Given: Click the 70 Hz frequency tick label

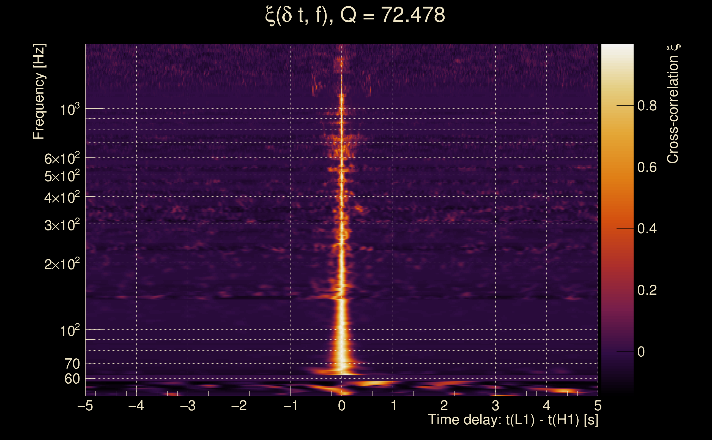Looking at the screenshot, I should [72, 364].
